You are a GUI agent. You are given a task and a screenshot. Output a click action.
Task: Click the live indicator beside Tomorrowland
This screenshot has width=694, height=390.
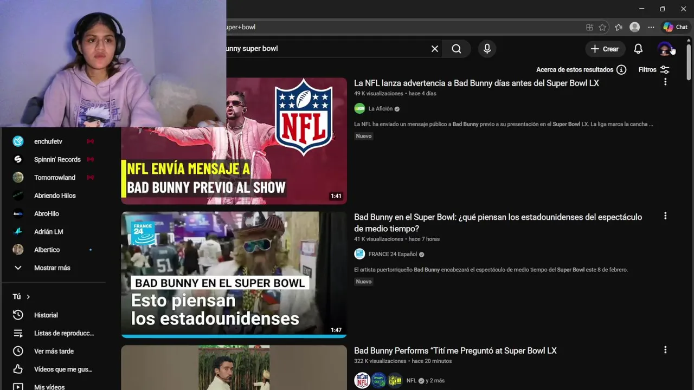pyautogui.click(x=90, y=177)
